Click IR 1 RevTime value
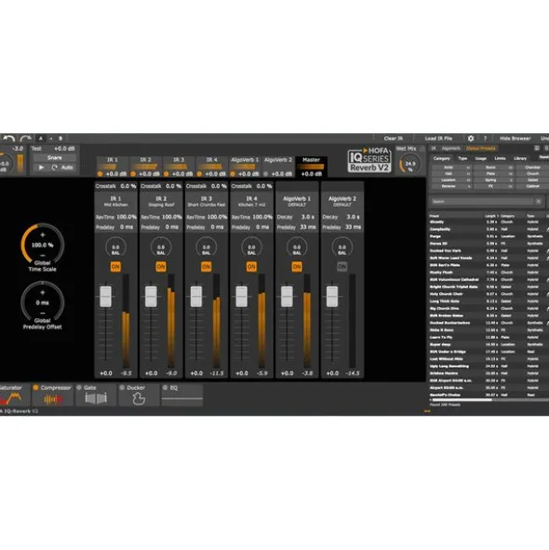Screen dimensions: 549x550 coord(127,217)
